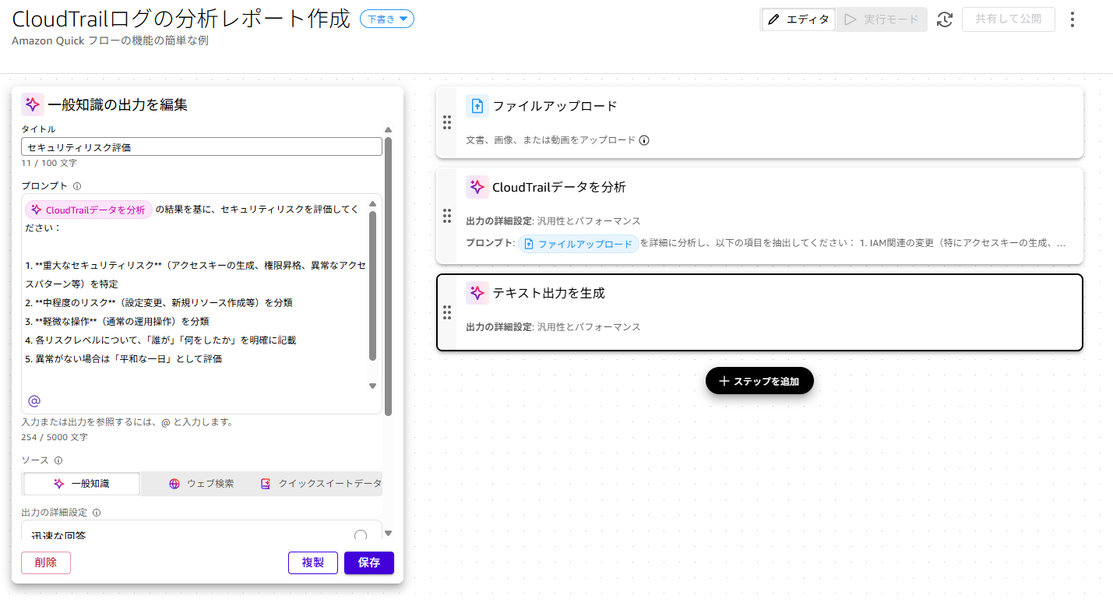Select the 迅速な回答 radio button
This screenshot has height=603, width=1113.
[x=361, y=535]
